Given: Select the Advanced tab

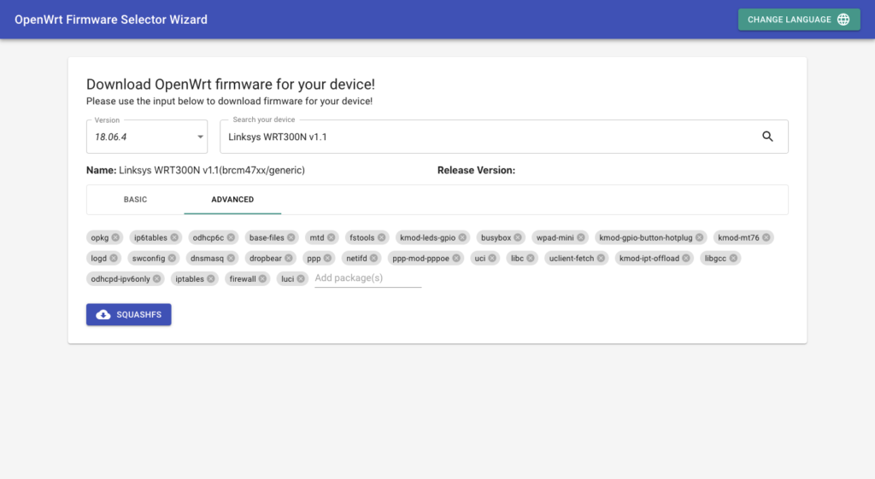Looking at the screenshot, I should pos(232,200).
